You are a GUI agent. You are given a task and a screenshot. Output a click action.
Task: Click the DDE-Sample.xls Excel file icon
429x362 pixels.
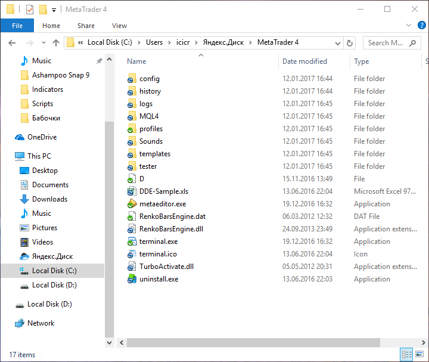click(x=132, y=191)
